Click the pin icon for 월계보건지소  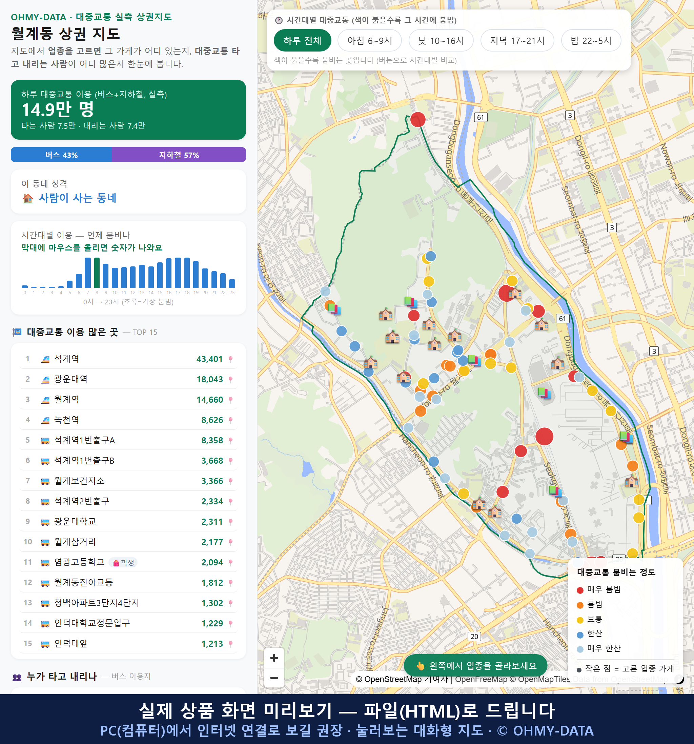230,481
